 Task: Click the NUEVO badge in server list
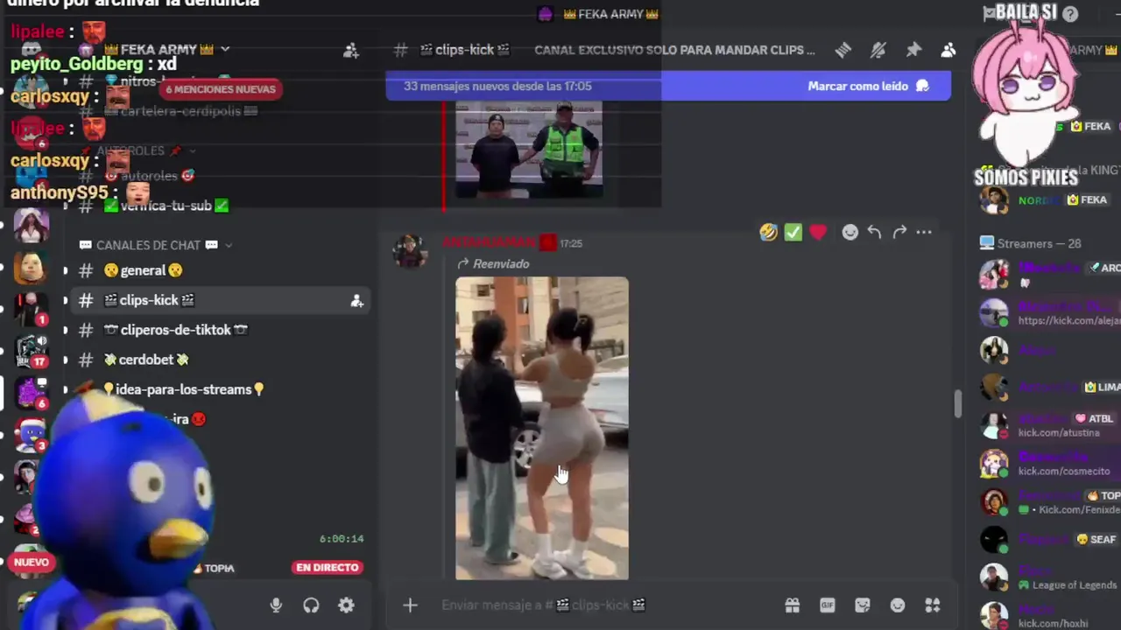tap(31, 562)
